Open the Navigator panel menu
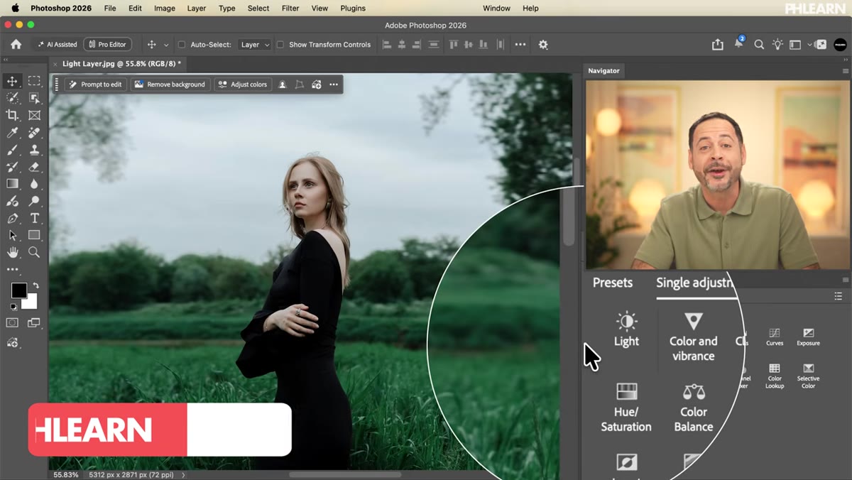The image size is (852, 480). click(x=845, y=71)
